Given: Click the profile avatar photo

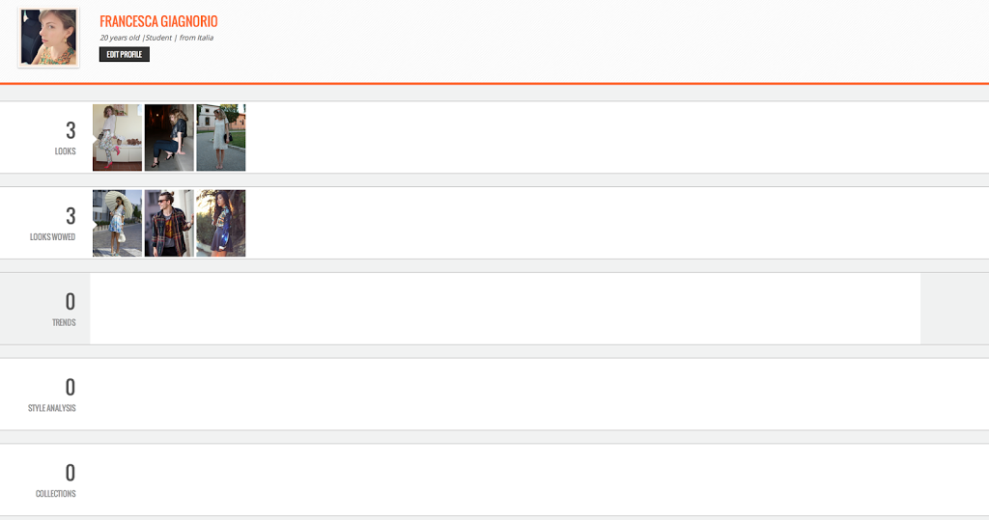Looking at the screenshot, I should pyautogui.click(x=48, y=38).
